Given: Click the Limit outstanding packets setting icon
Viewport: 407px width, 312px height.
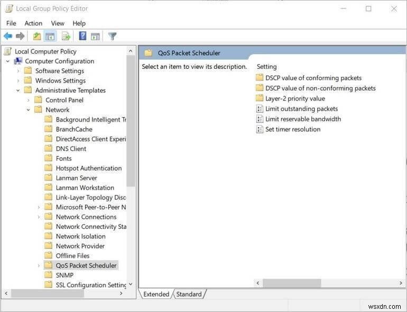Looking at the screenshot, I should tap(260, 109).
